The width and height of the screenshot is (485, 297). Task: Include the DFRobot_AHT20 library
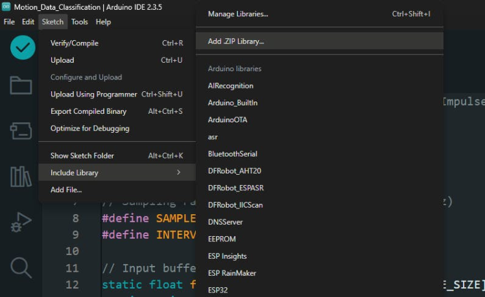pos(234,171)
